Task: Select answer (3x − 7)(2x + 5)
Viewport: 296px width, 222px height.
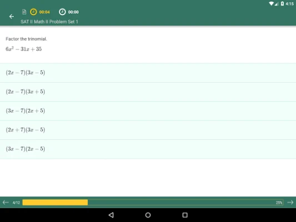Action: [x=148, y=111]
